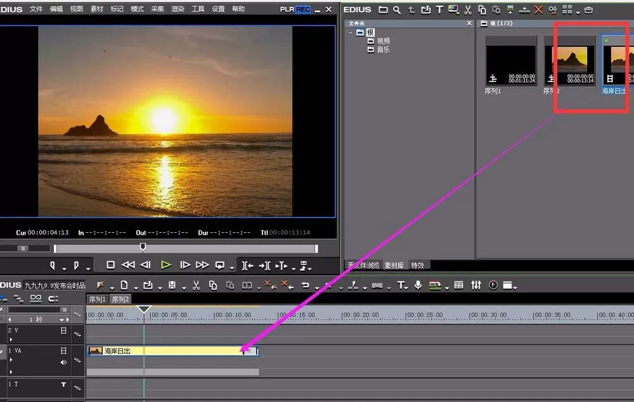This screenshot has width=634, height=402.
Task: Collapse the root folder tree node
Action: [x=351, y=32]
